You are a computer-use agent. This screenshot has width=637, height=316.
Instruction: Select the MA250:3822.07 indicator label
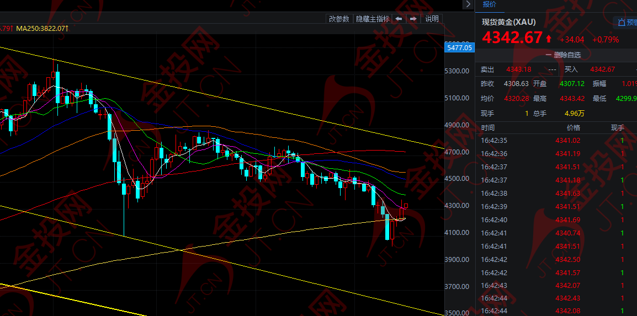(43, 28)
